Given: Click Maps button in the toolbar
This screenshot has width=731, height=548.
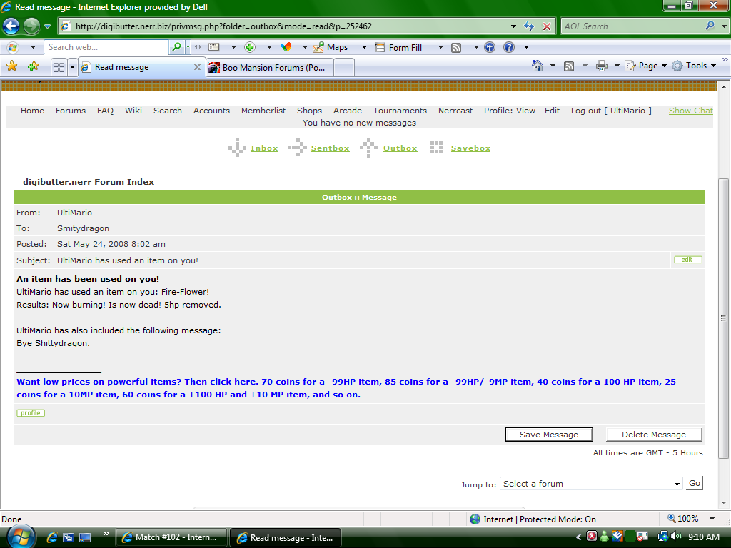Looking at the screenshot, I should pos(331,47).
